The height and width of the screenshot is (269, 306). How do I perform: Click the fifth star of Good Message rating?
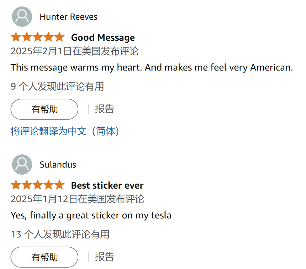59,37
